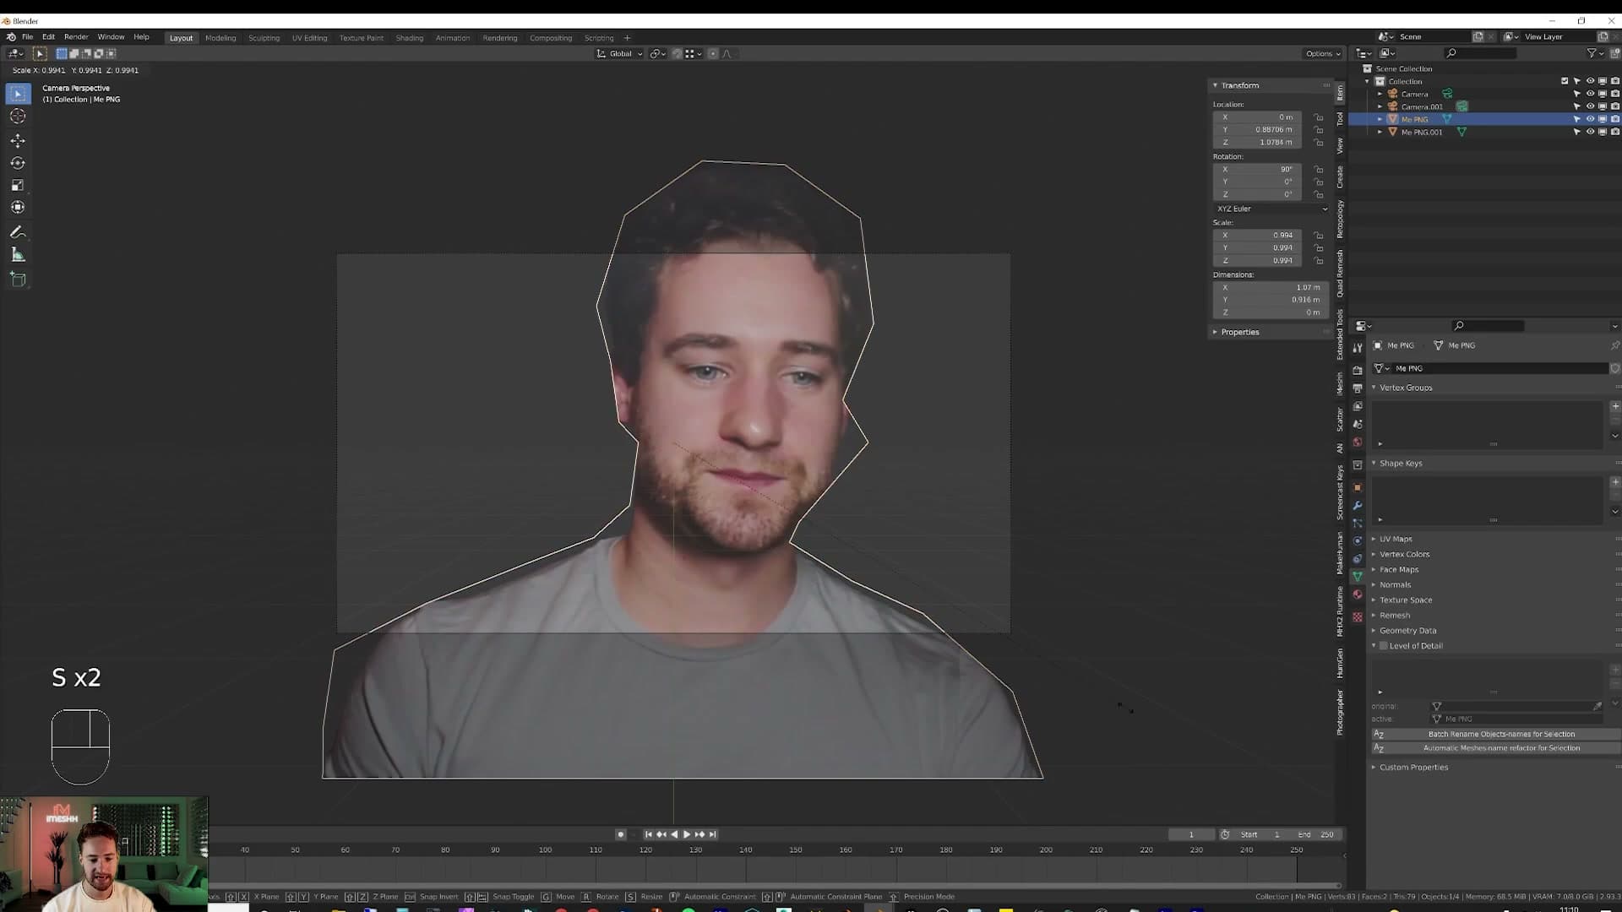Hide Me PNG with its eye icon

click(x=1590, y=119)
